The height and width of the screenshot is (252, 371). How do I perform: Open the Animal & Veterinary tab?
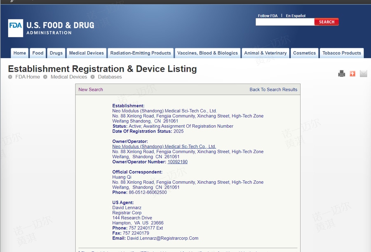pyautogui.click(x=265, y=53)
